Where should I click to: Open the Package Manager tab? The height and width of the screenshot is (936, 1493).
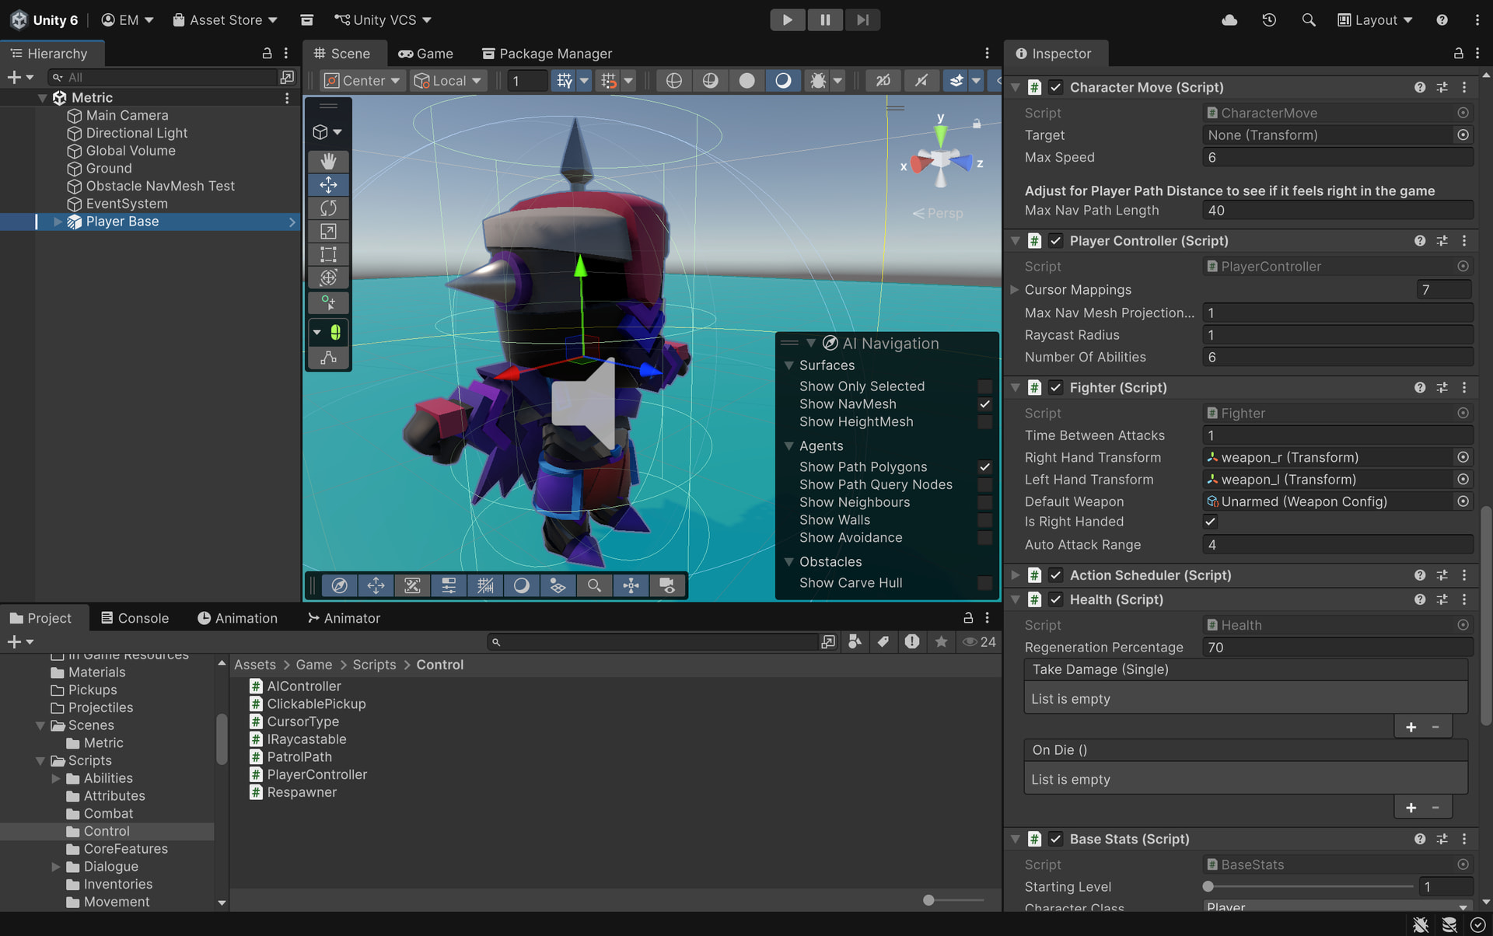point(547,54)
